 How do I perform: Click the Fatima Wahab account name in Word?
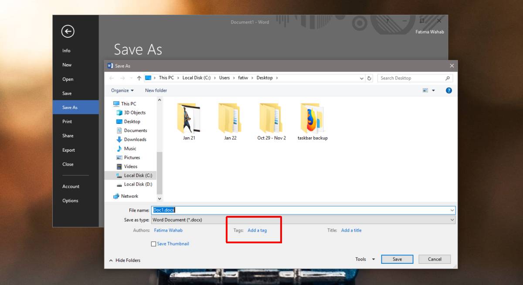pyautogui.click(x=429, y=32)
